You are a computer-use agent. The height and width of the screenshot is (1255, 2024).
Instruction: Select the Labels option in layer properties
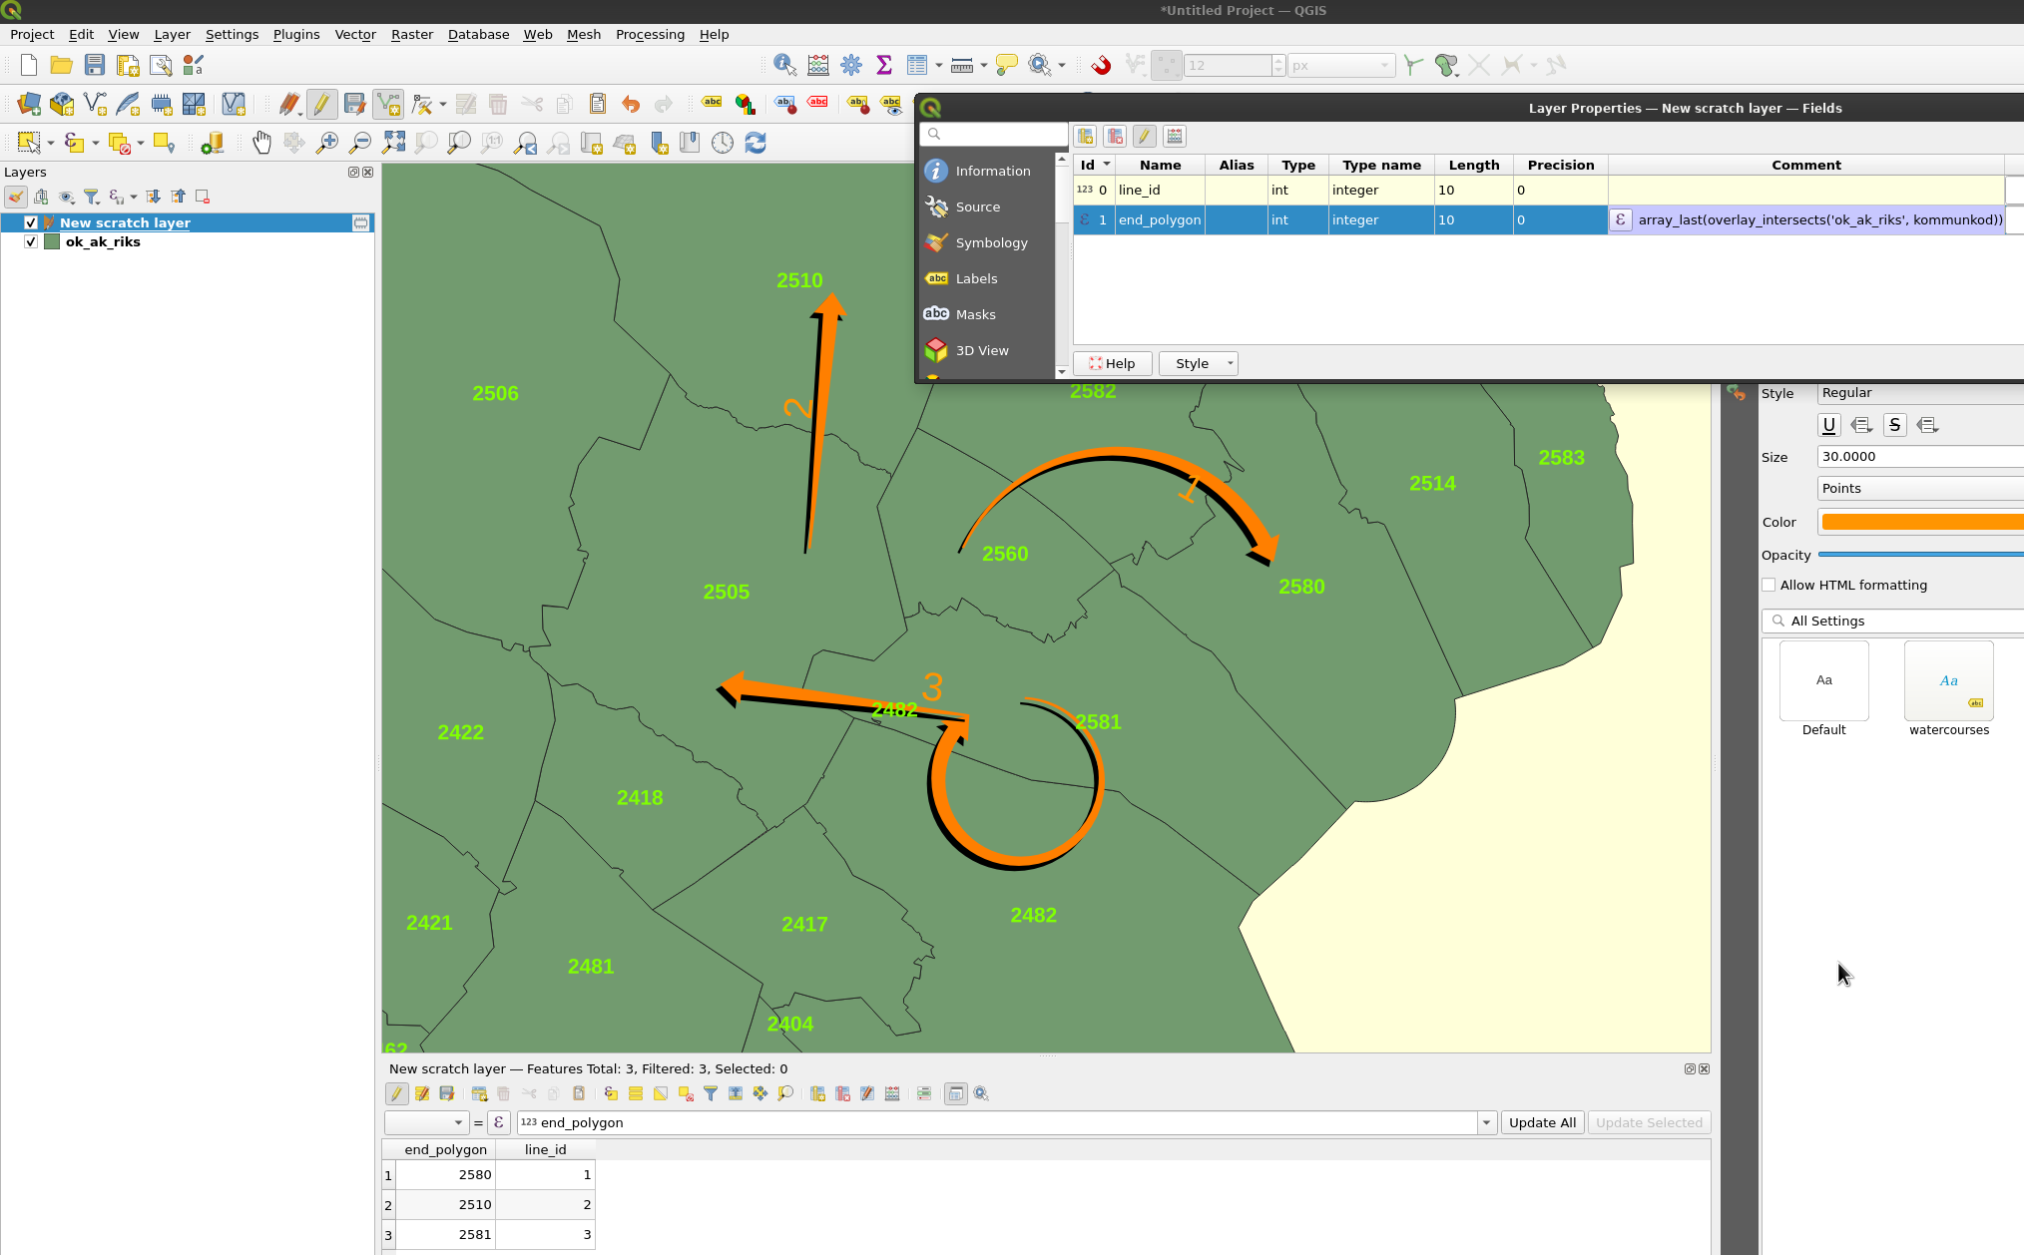pyautogui.click(x=976, y=277)
